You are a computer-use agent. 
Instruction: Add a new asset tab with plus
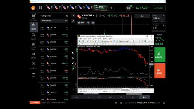coord(111,8)
